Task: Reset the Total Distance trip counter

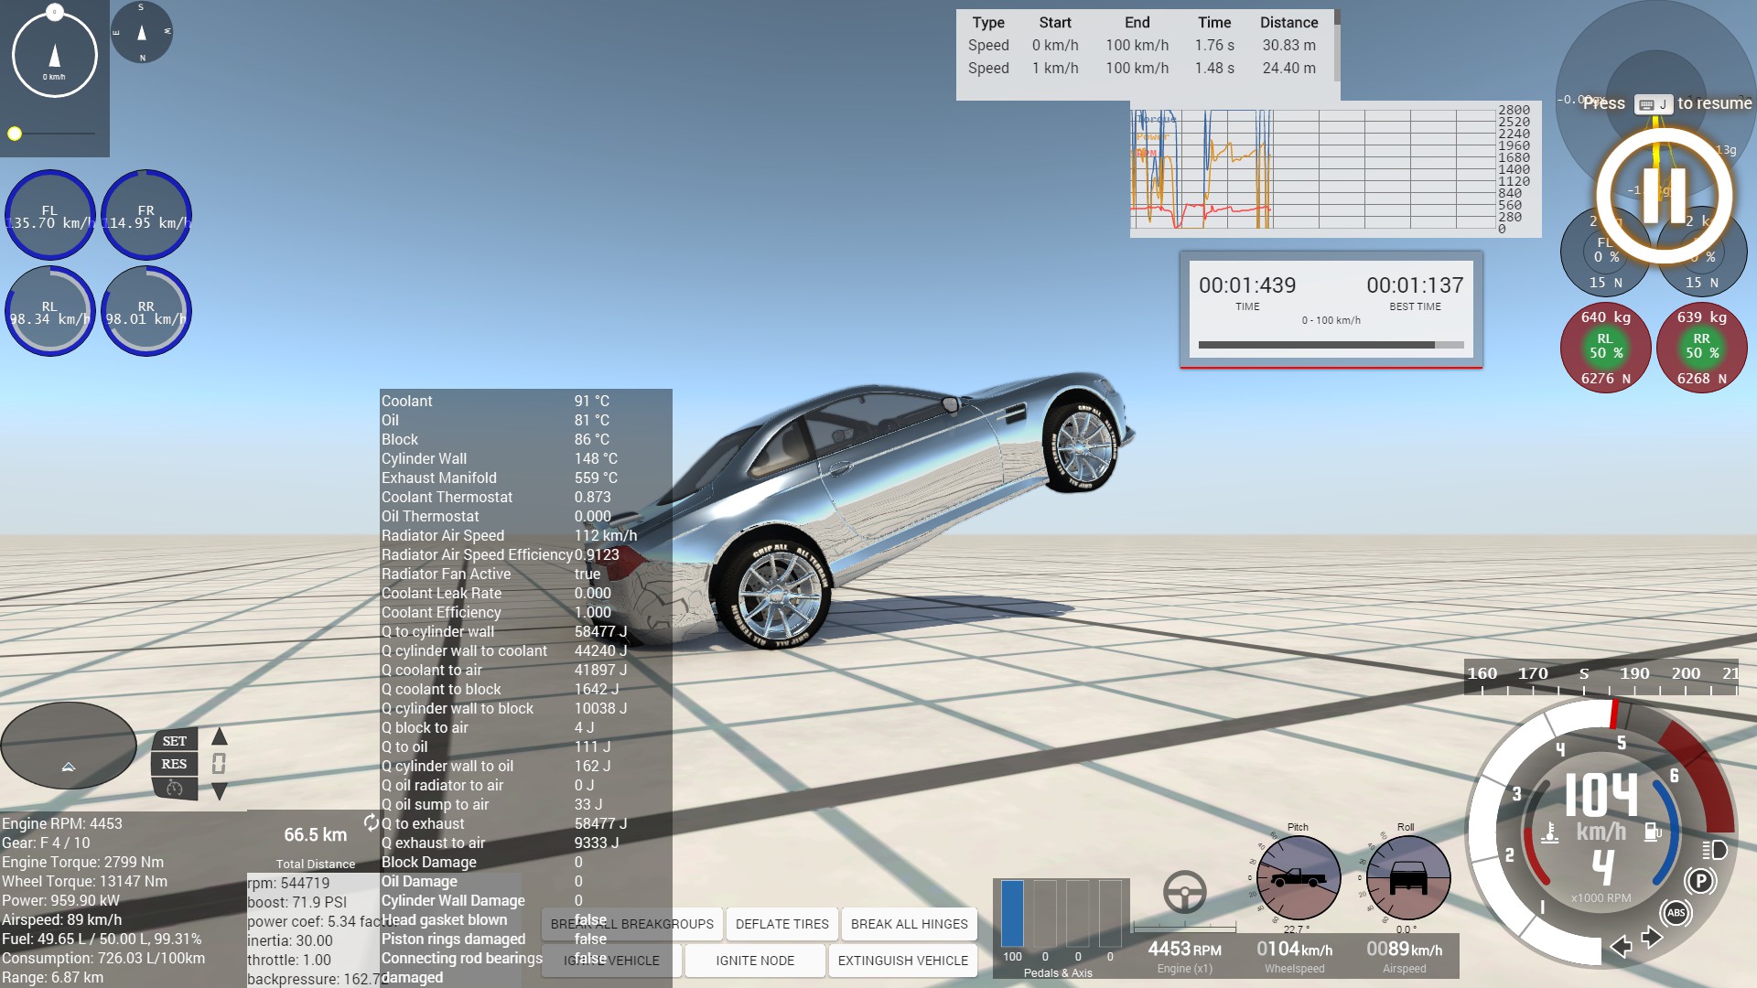Action: (x=371, y=823)
